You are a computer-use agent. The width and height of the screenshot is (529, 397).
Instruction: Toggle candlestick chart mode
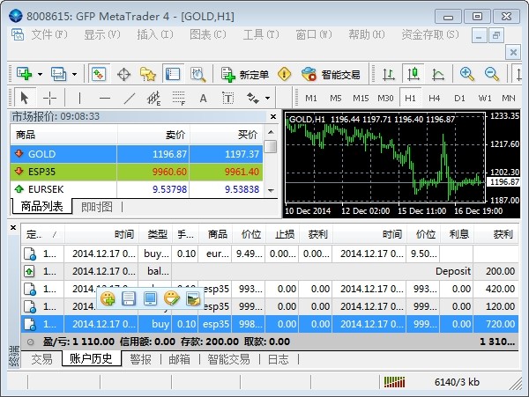412,75
